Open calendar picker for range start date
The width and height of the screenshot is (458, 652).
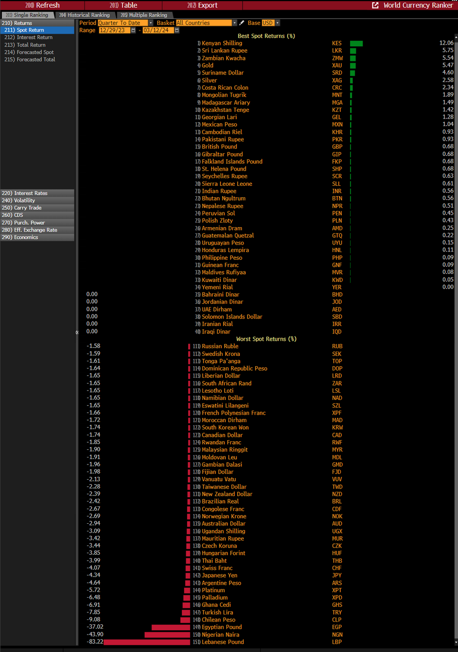(133, 30)
